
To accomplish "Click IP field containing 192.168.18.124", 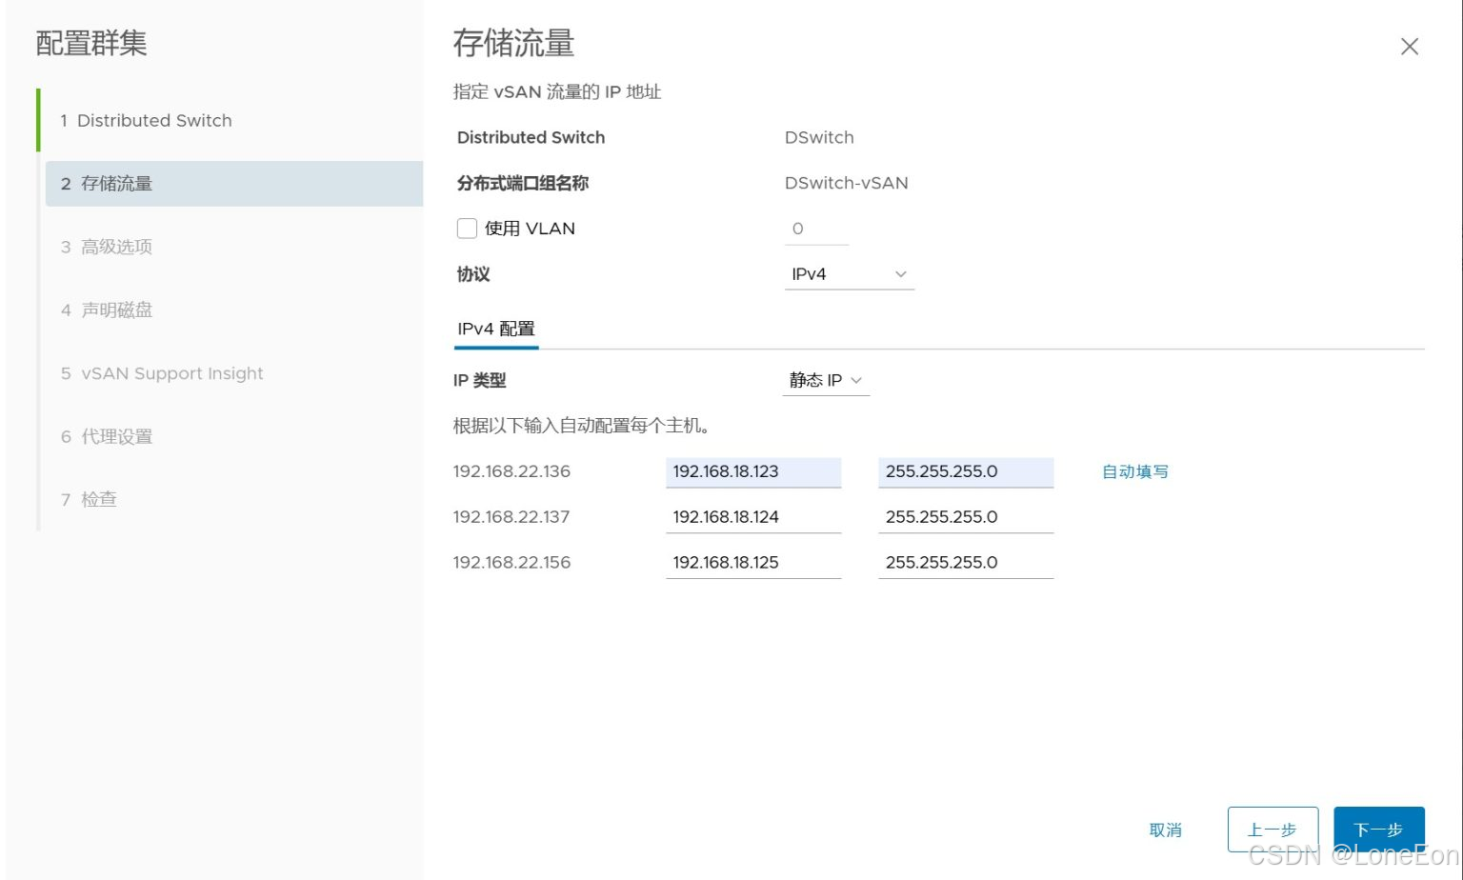I will pyautogui.click(x=753, y=518).
